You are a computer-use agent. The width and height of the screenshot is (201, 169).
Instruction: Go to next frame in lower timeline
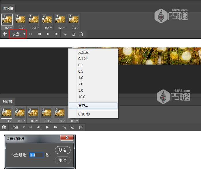click(x=56, y=127)
